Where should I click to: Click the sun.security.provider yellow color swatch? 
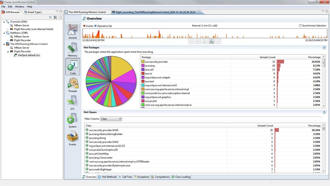tap(143, 62)
